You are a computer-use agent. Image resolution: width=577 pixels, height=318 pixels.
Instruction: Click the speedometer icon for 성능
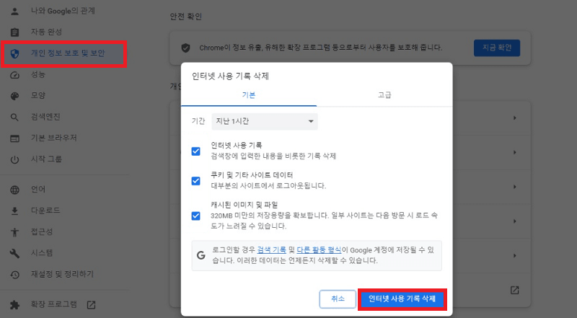14,75
